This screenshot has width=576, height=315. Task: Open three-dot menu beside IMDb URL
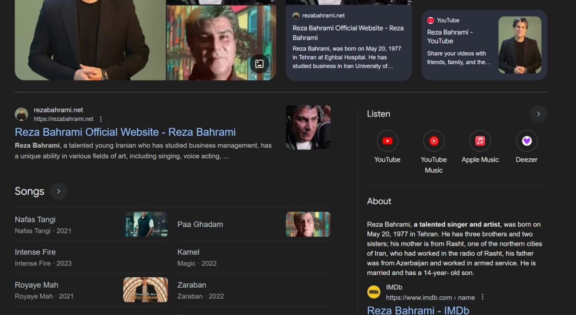coord(482,297)
